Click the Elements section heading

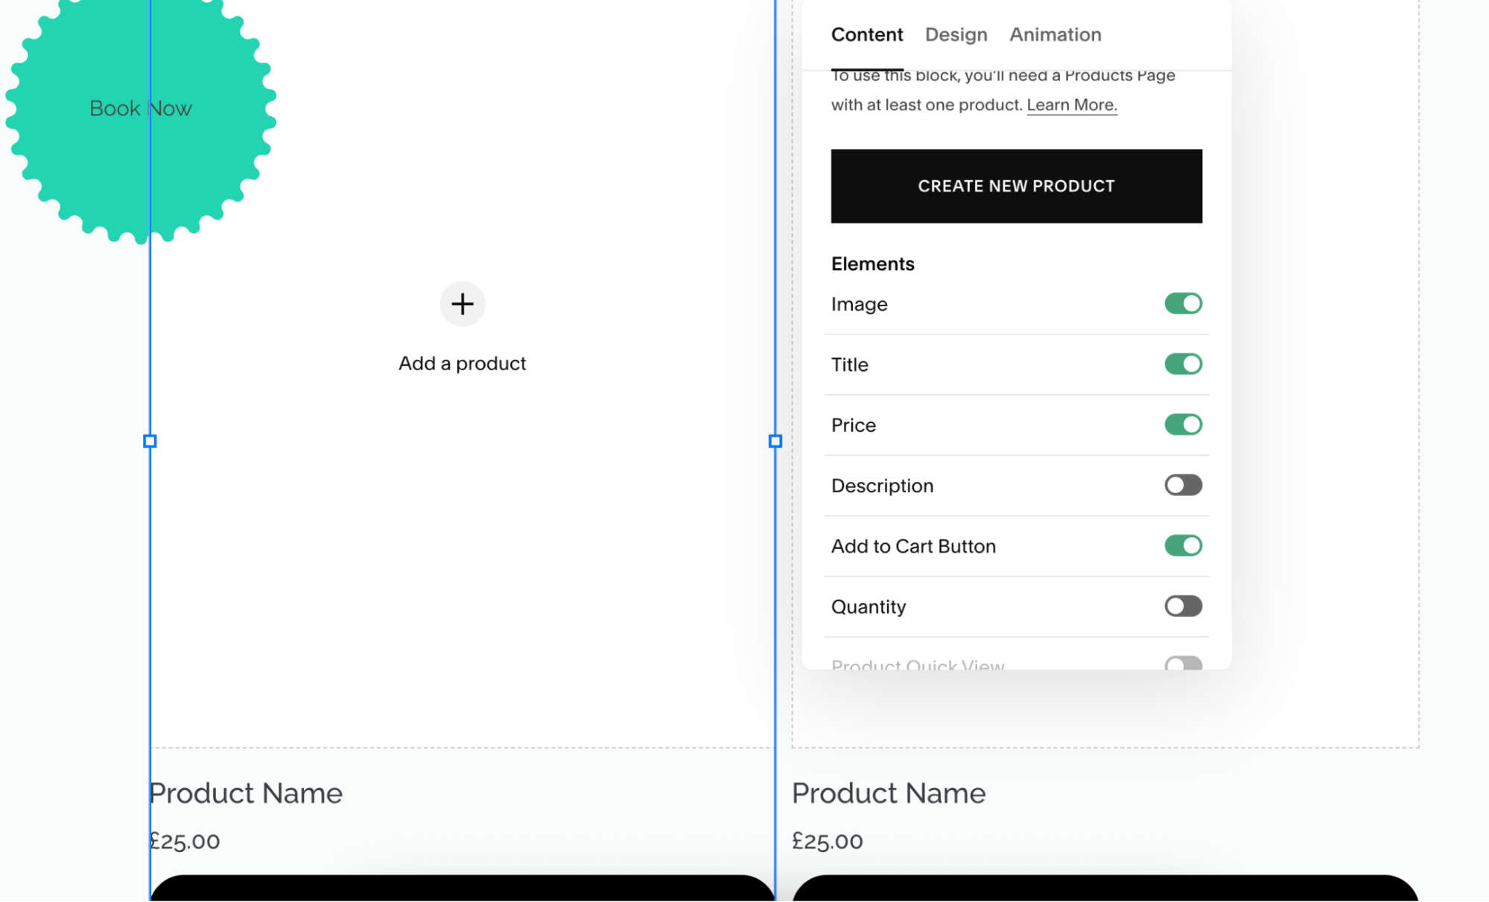pos(872,264)
